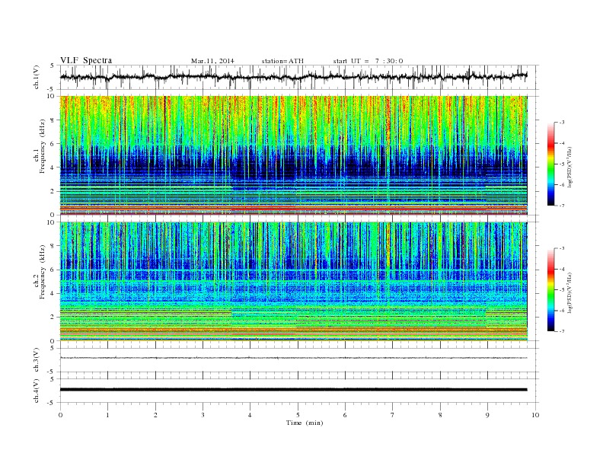Click time-axis tick label "7" at bottom
Image resolution: width=603 pixels, height=466 pixels.
[x=393, y=415]
